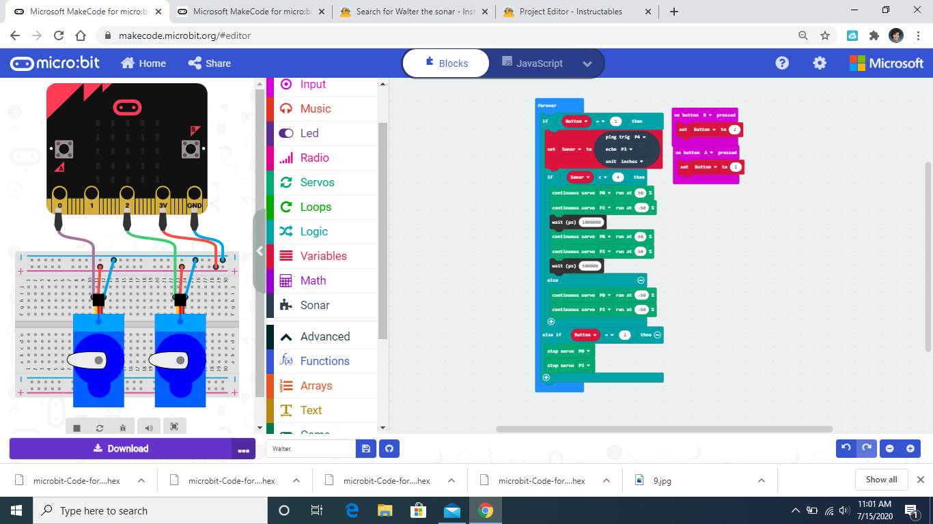Open the Variables blocks category
The height and width of the screenshot is (524, 933).
coord(321,256)
